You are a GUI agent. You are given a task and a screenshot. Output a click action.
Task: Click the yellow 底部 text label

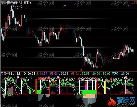(x=109, y=81)
